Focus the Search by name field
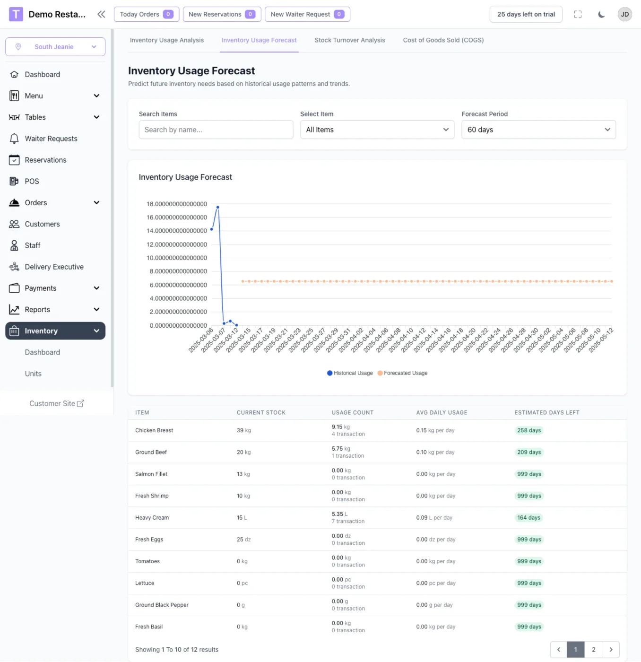Image resolution: width=641 pixels, height=662 pixels. (x=216, y=130)
